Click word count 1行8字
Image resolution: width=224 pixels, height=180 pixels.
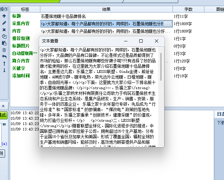(x=180, y=68)
